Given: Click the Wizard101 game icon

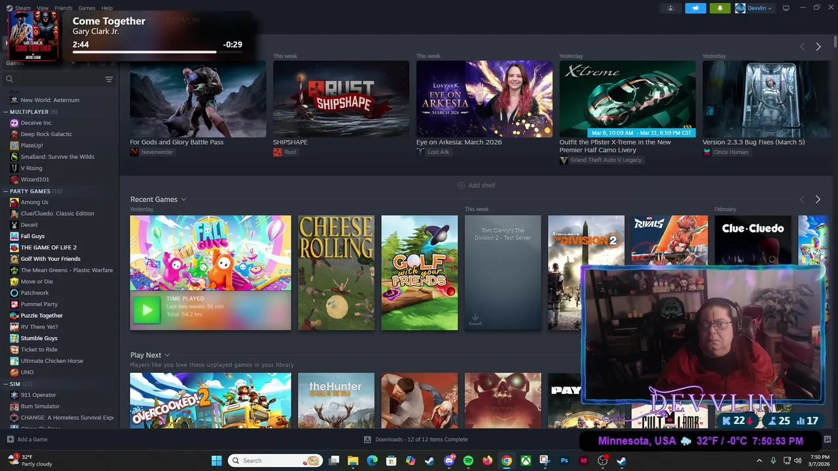Looking at the screenshot, I should click(x=14, y=179).
